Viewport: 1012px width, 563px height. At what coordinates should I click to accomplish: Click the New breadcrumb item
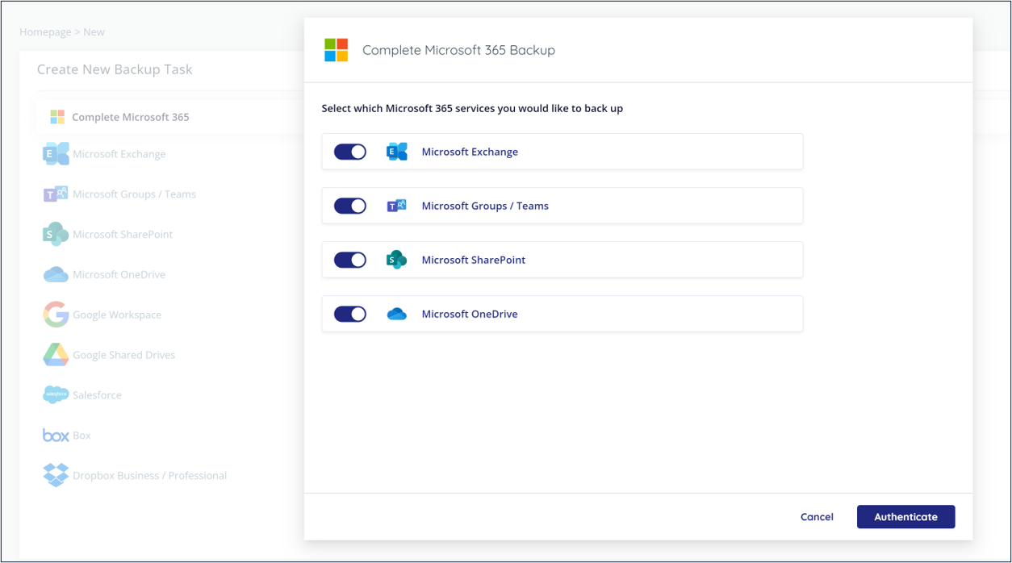94,32
